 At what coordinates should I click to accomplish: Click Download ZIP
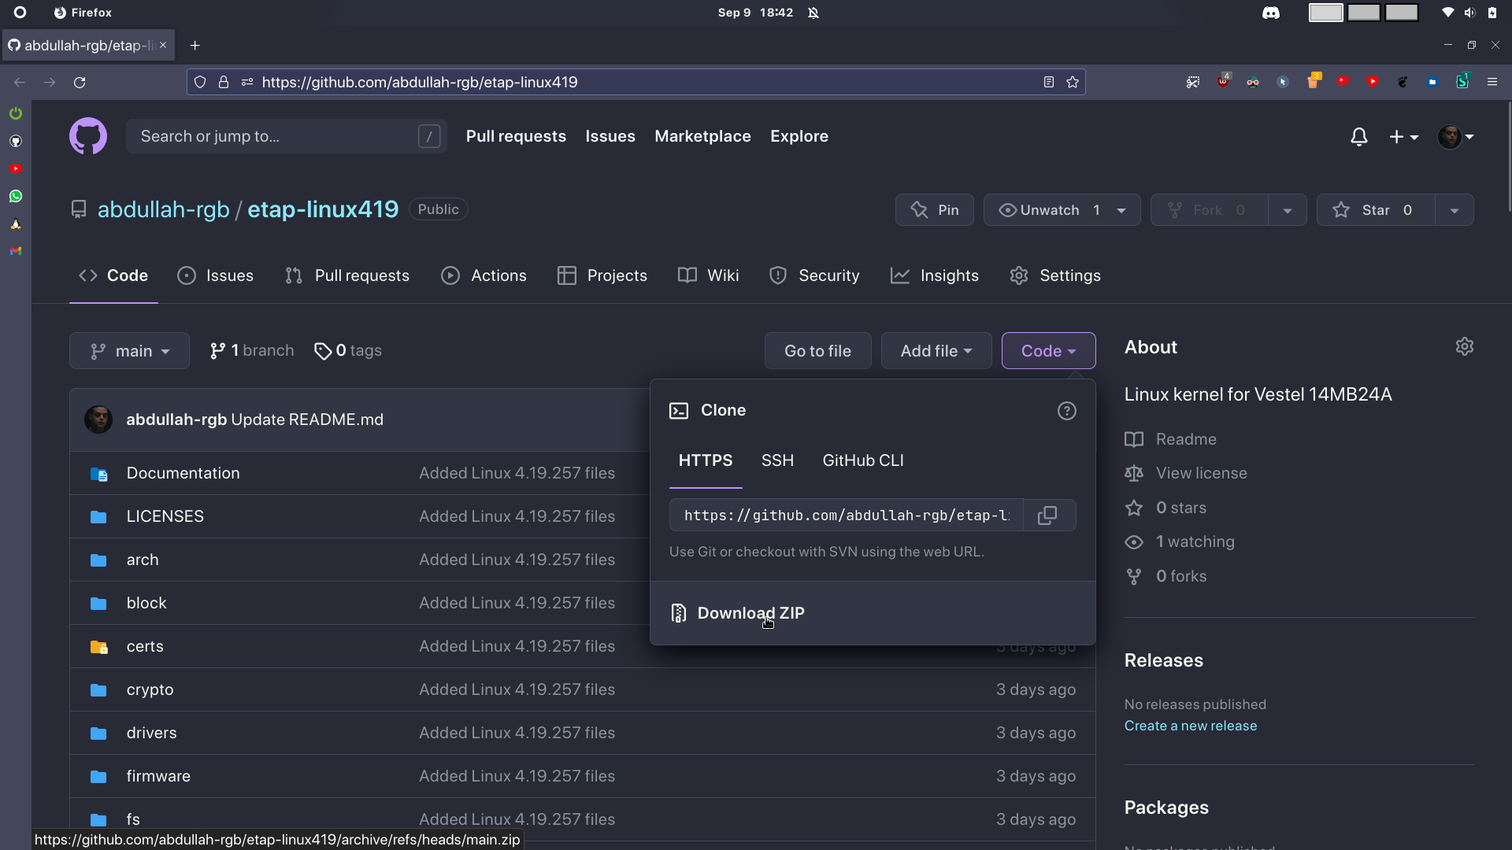pyautogui.click(x=750, y=613)
